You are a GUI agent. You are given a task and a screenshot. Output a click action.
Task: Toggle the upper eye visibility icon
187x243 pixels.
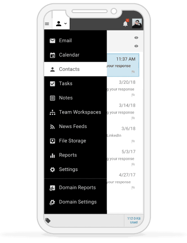tap(136, 38)
